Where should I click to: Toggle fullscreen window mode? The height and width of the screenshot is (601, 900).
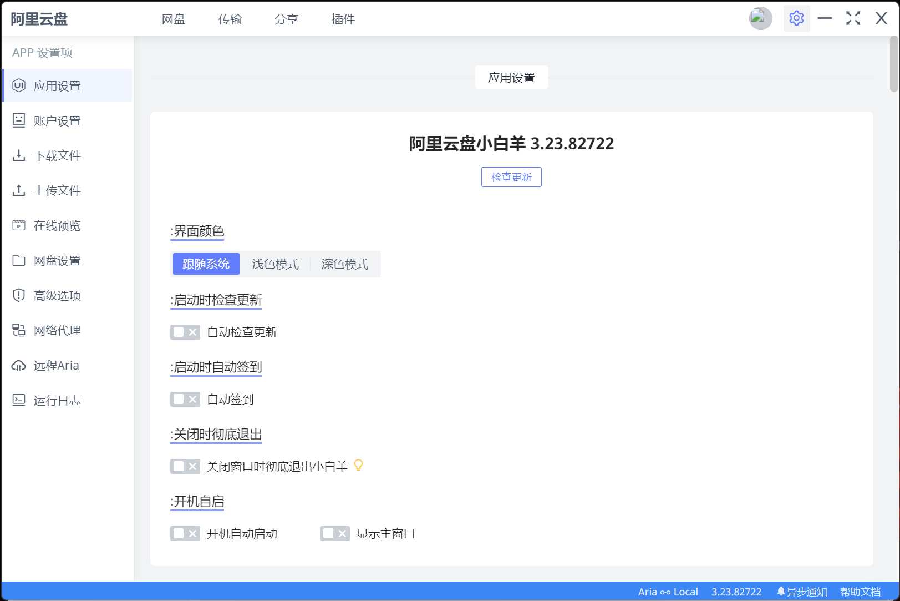click(853, 18)
